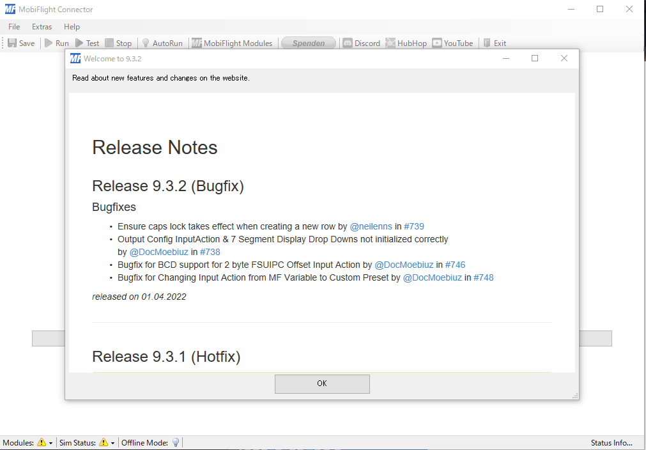Launch Test mode from the toolbar
This screenshot has width=646, height=450.
(x=88, y=43)
